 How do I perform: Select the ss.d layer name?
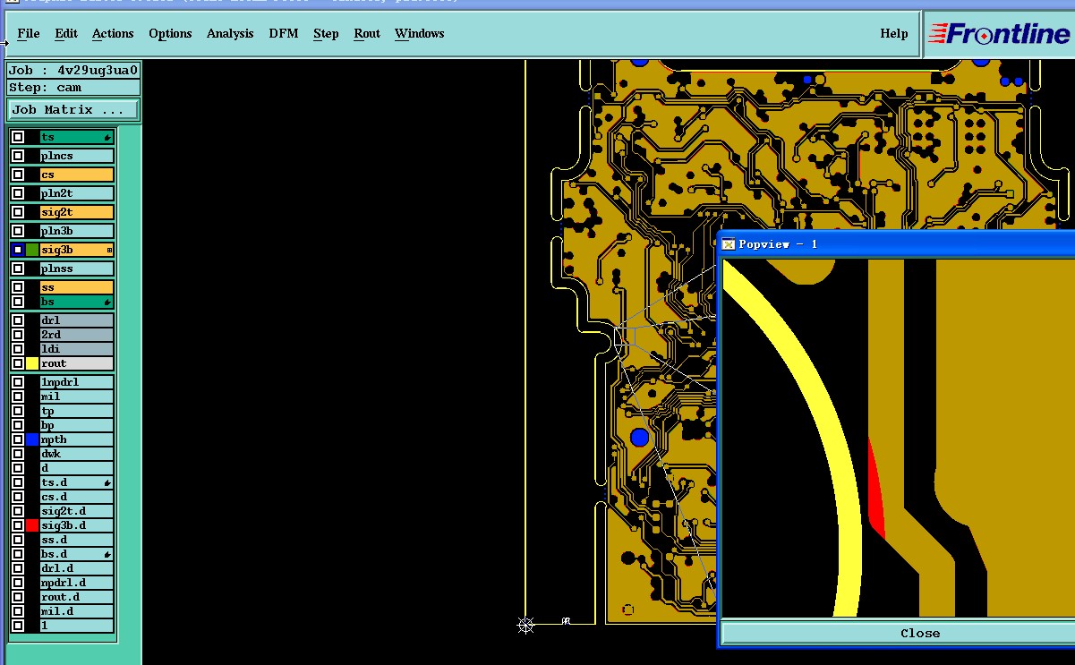pos(77,540)
